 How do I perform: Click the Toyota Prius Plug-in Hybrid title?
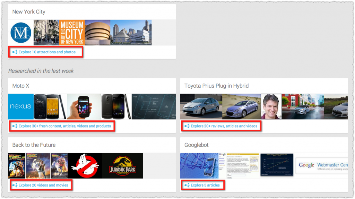(216, 86)
